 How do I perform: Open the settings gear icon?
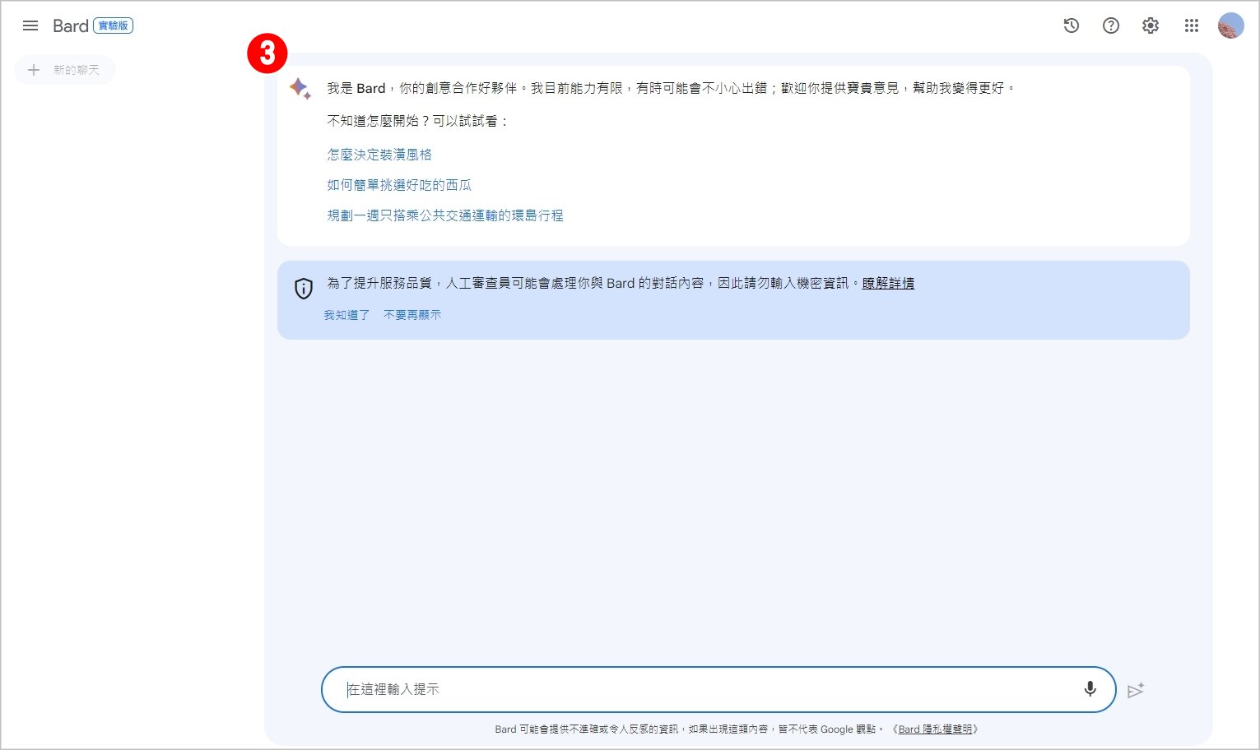1151,25
